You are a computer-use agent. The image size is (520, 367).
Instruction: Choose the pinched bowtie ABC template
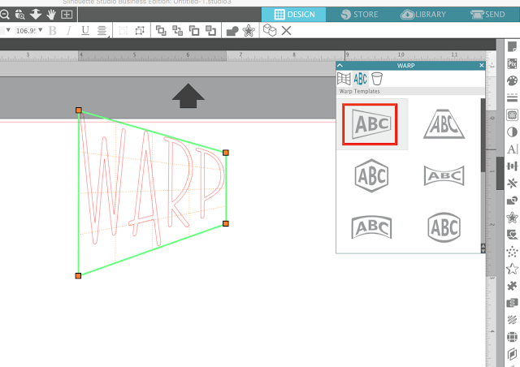(x=444, y=175)
